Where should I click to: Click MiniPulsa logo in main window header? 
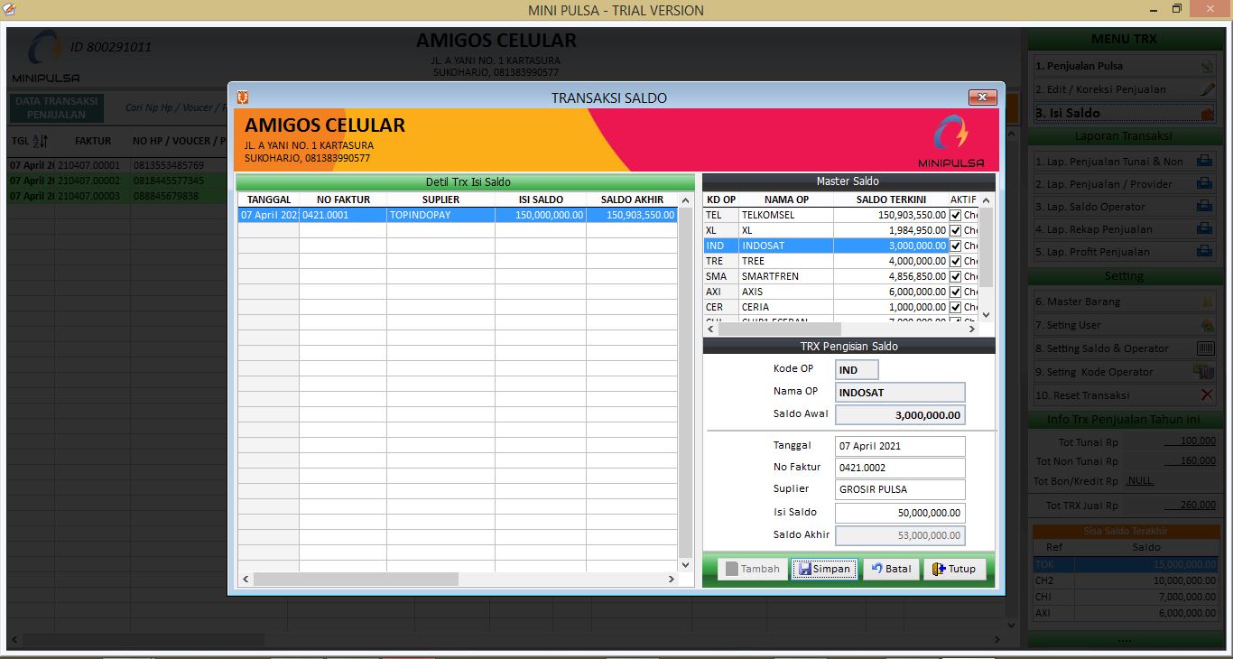[x=45, y=57]
